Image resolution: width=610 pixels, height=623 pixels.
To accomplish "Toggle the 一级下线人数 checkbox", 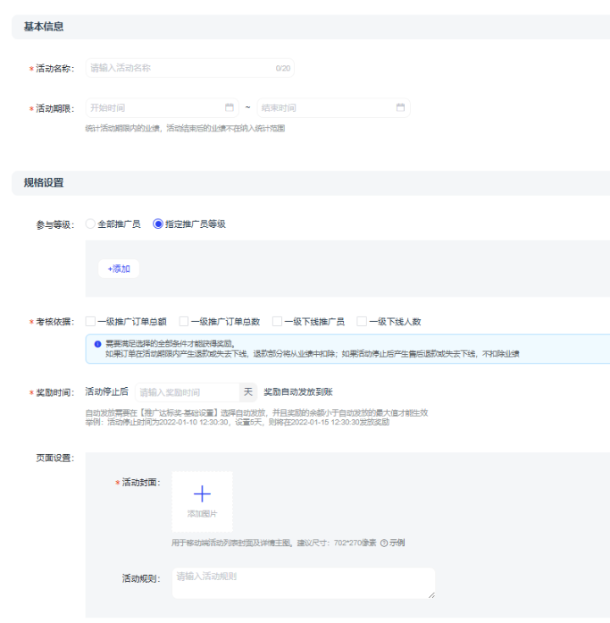I will pos(362,322).
